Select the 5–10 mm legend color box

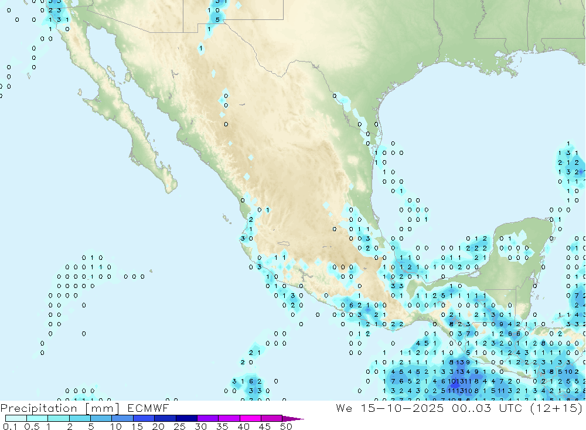pos(101,418)
